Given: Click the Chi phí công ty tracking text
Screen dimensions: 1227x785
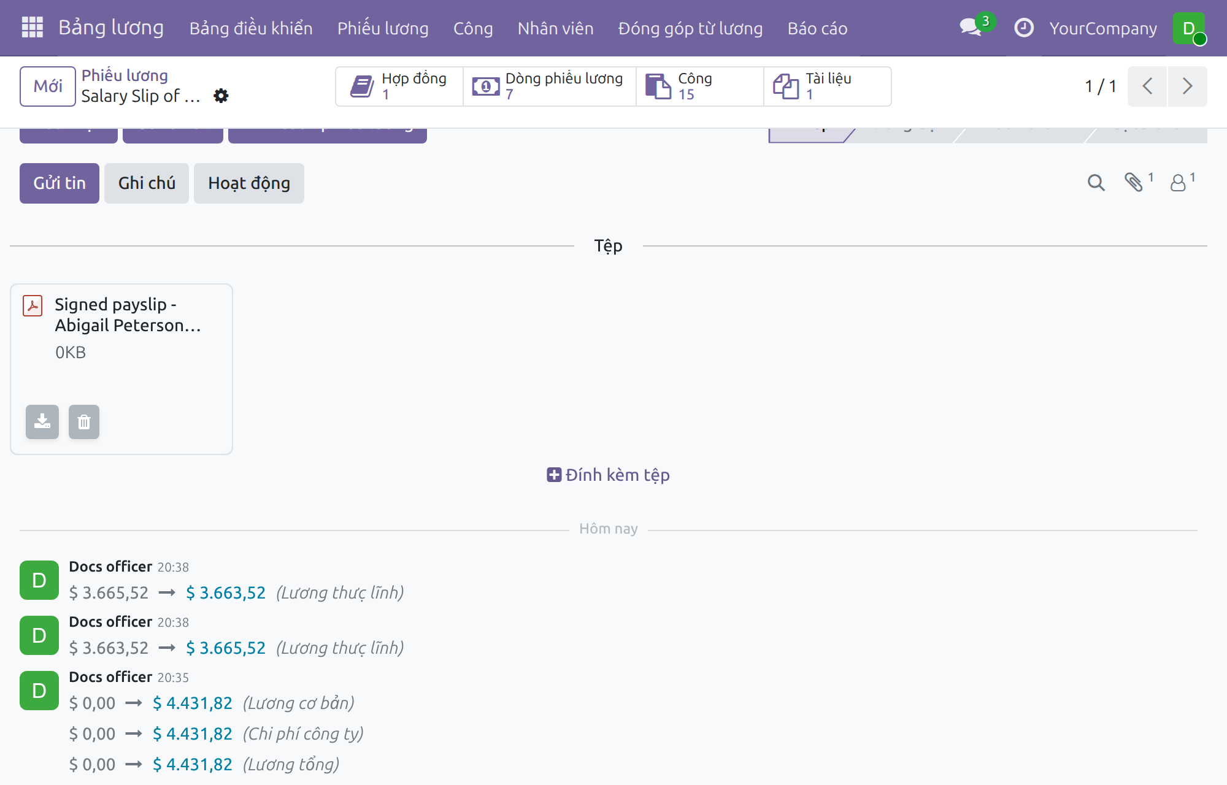Looking at the screenshot, I should click(303, 734).
